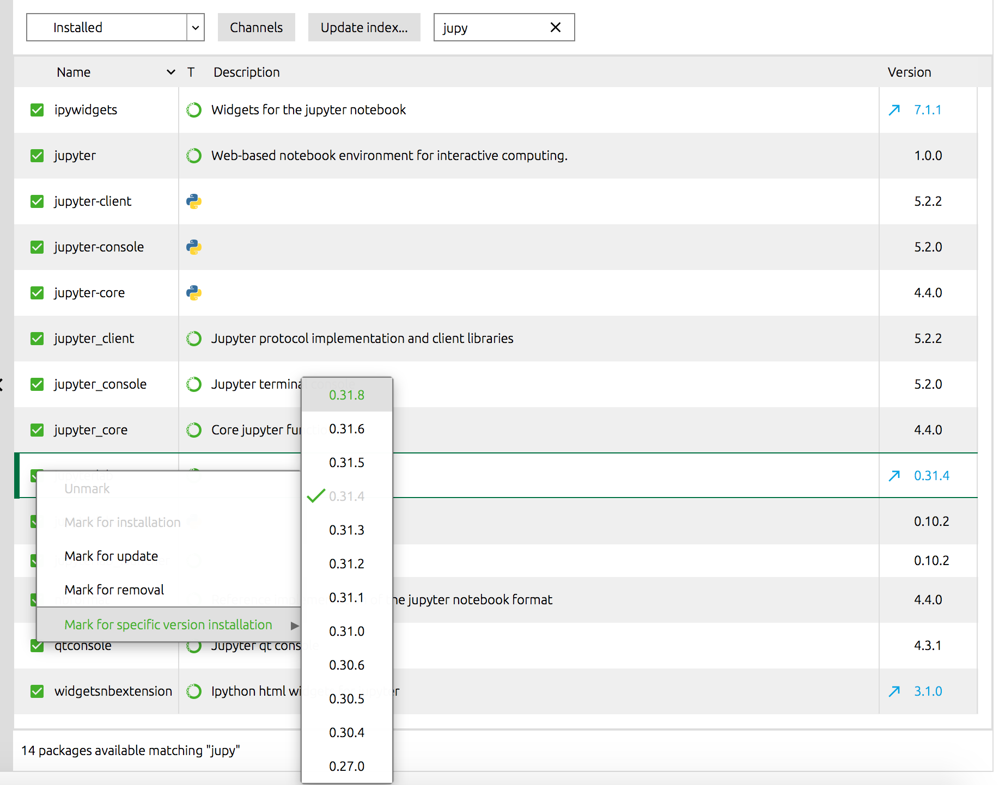999x785 pixels.
Task: Select Mark for removal in the context menu
Action: click(x=114, y=589)
